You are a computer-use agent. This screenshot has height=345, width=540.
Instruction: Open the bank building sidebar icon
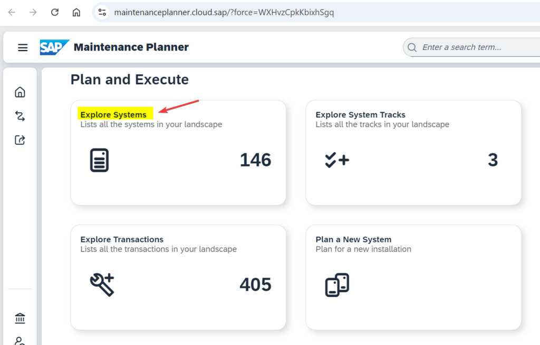tap(20, 318)
